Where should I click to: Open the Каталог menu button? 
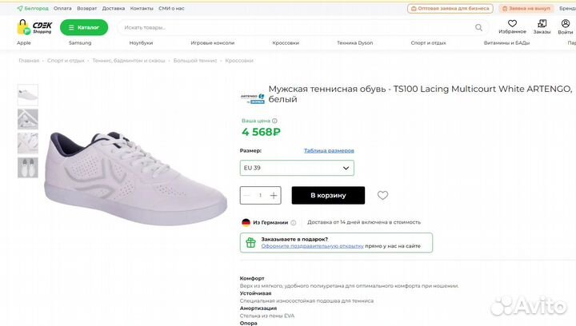[83, 27]
